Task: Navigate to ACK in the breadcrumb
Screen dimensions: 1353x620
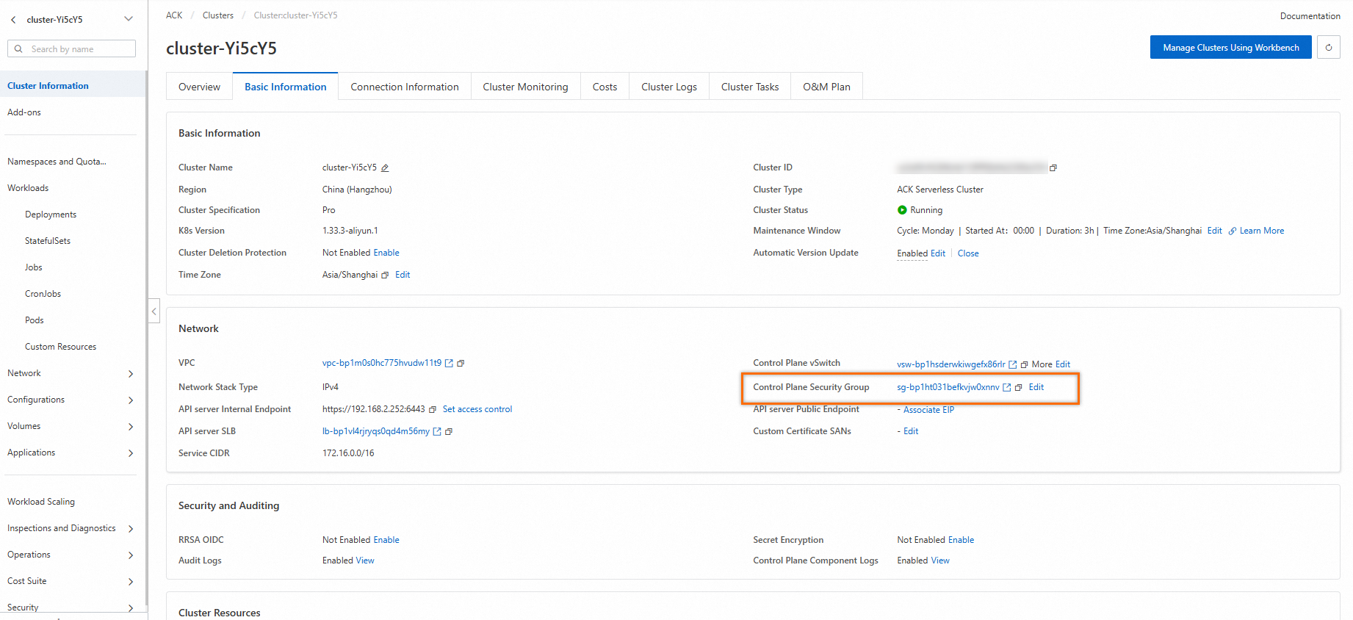Action: pyautogui.click(x=174, y=15)
